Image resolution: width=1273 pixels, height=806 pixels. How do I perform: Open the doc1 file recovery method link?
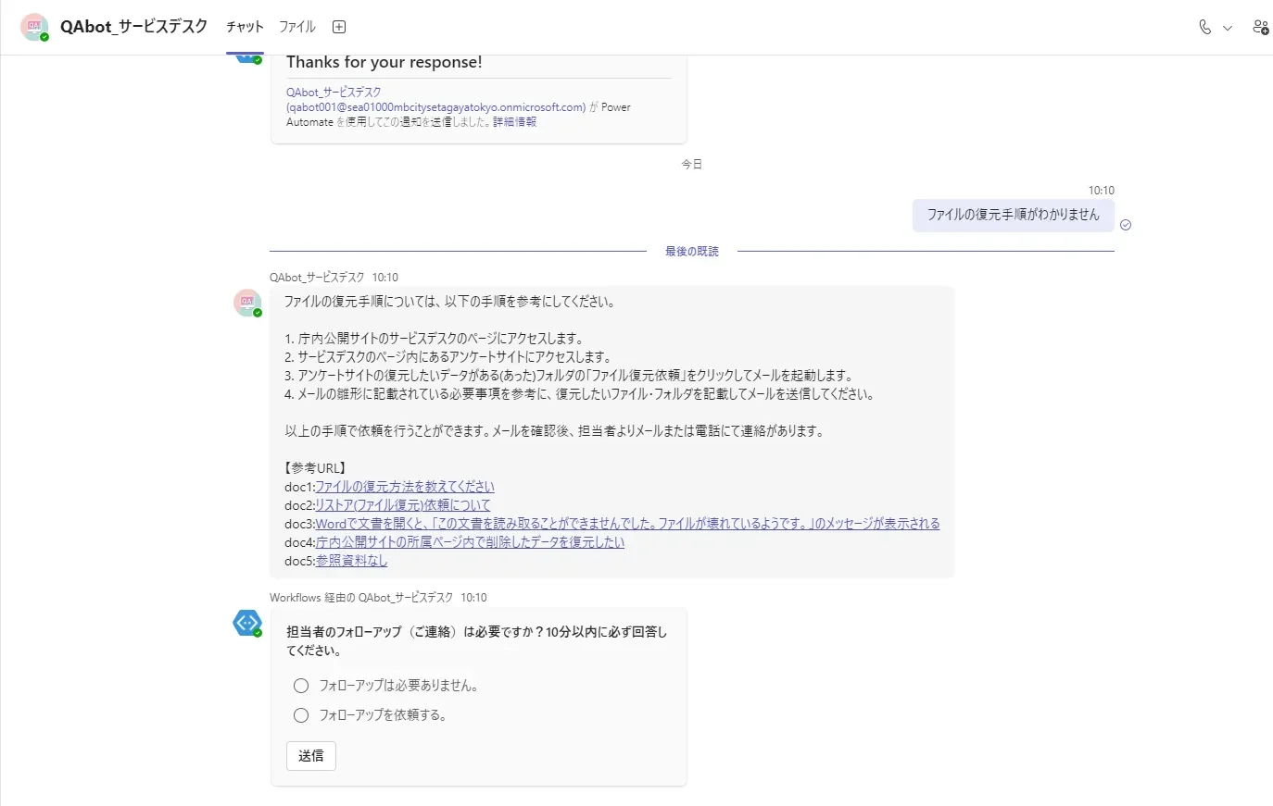(x=402, y=486)
